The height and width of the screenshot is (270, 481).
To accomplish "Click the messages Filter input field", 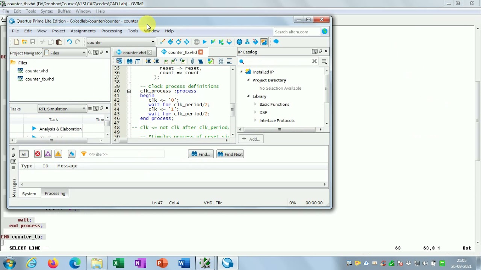I will 122,154.
